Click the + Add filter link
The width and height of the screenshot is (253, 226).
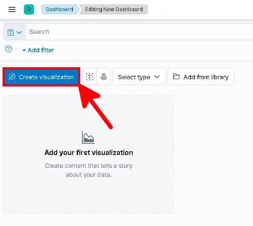pyautogui.click(x=38, y=50)
